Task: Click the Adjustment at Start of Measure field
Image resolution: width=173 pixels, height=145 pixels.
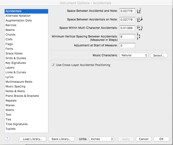Action: tap(127, 46)
